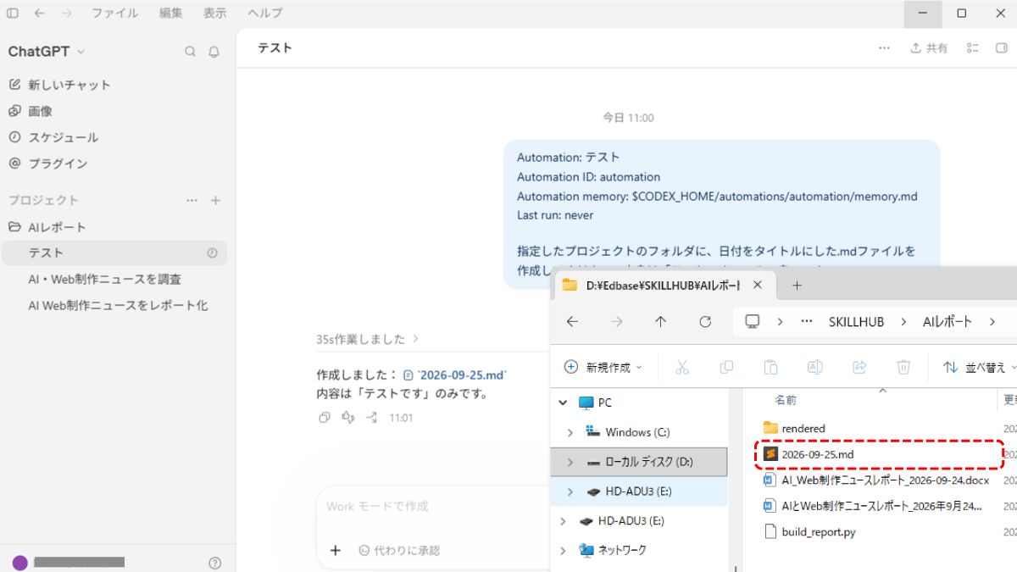Viewport: 1017px width, 572px height.
Task: Refresh the Explorer folder view
Action: (x=705, y=322)
